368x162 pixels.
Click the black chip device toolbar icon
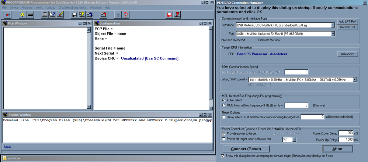pyautogui.click(x=30, y=15)
